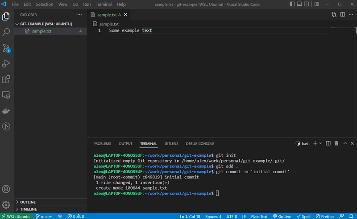
Task: Toggle the bottom panel layout icon
Action: point(299,4)
